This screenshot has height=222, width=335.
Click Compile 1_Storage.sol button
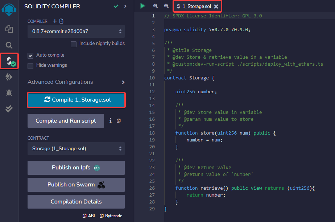click(76, 100)
